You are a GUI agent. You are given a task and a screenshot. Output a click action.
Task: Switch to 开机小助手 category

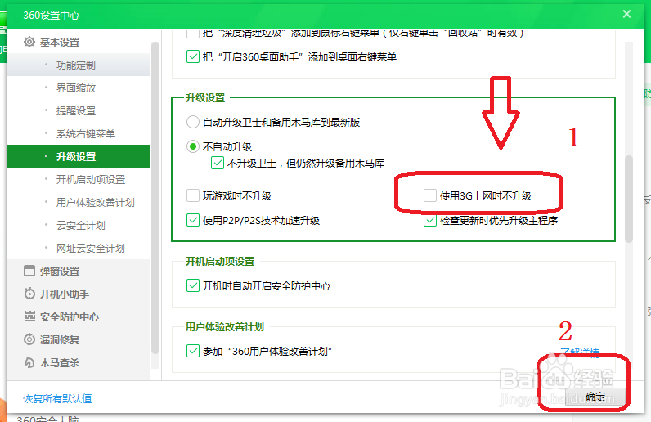coord(78,294)
